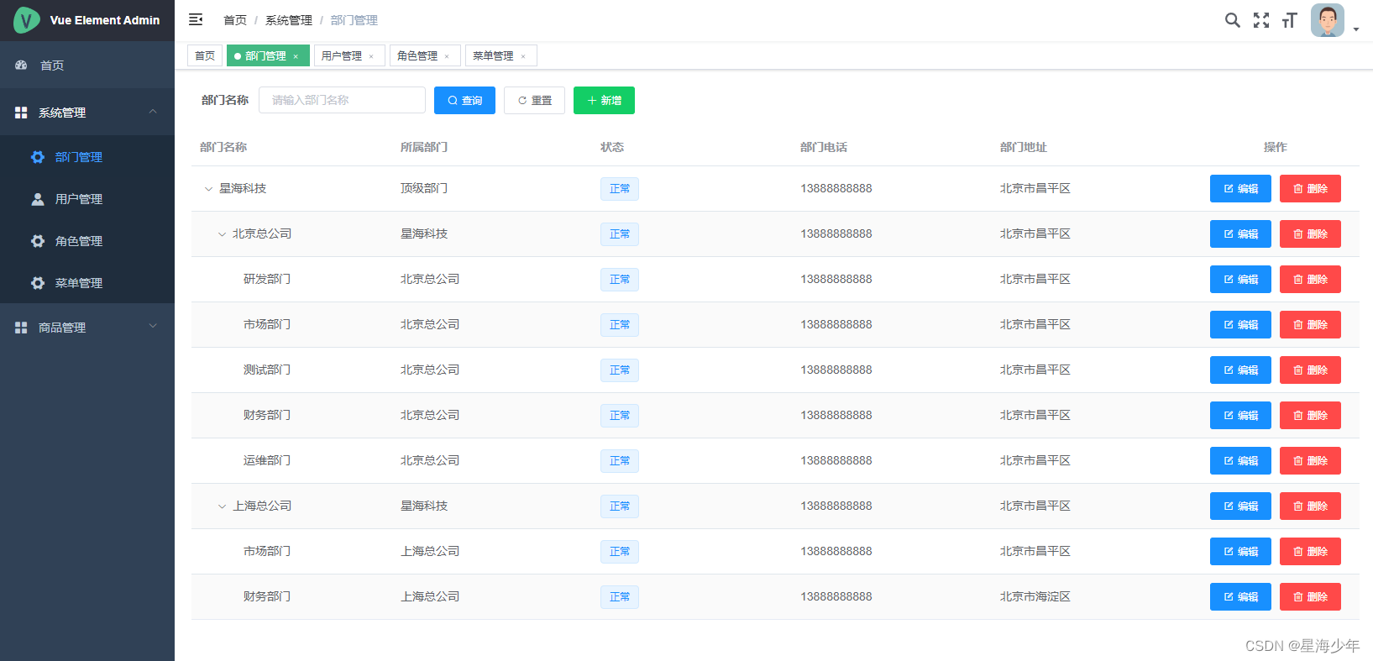
Task: Edit the 北京总公司 department row
Action: (x=1240, y=233)
